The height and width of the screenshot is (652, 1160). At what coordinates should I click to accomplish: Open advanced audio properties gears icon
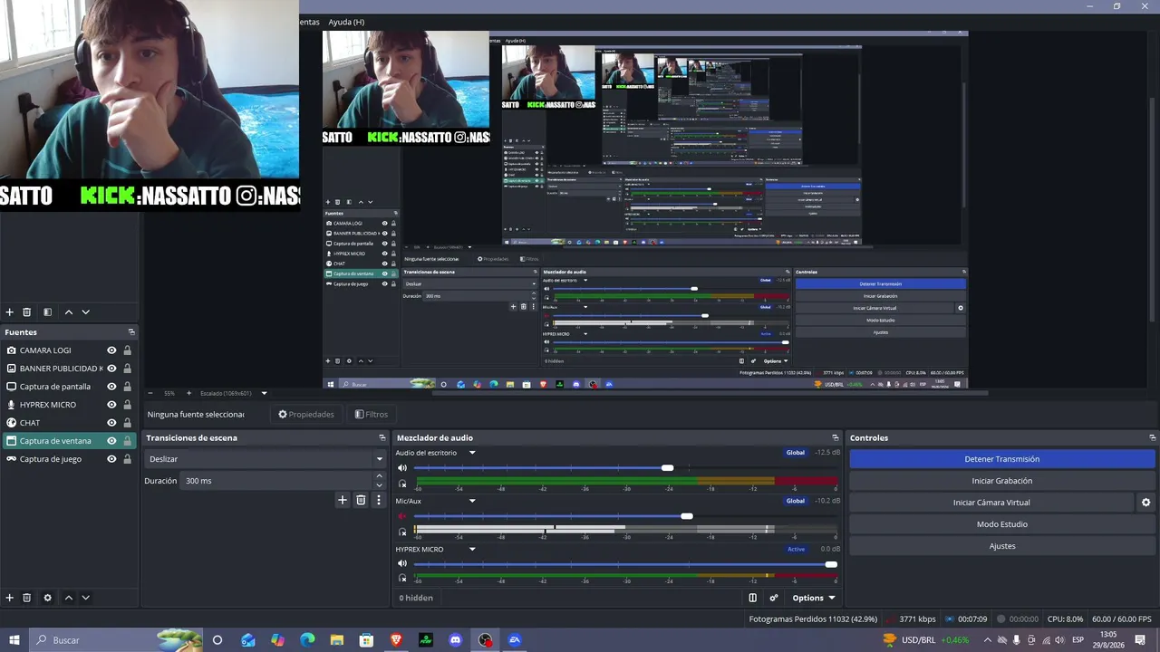[x=774, y=598]
